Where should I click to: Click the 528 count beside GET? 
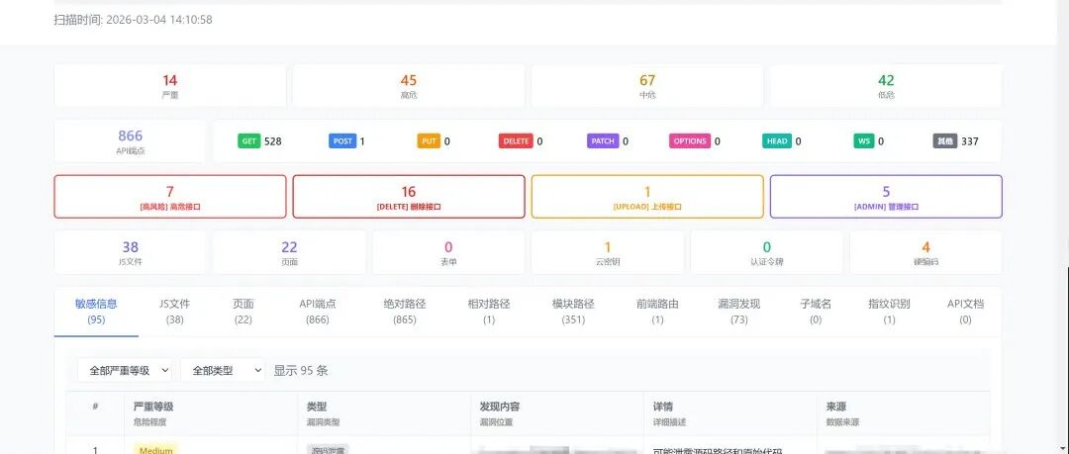[x=273, y=141]
